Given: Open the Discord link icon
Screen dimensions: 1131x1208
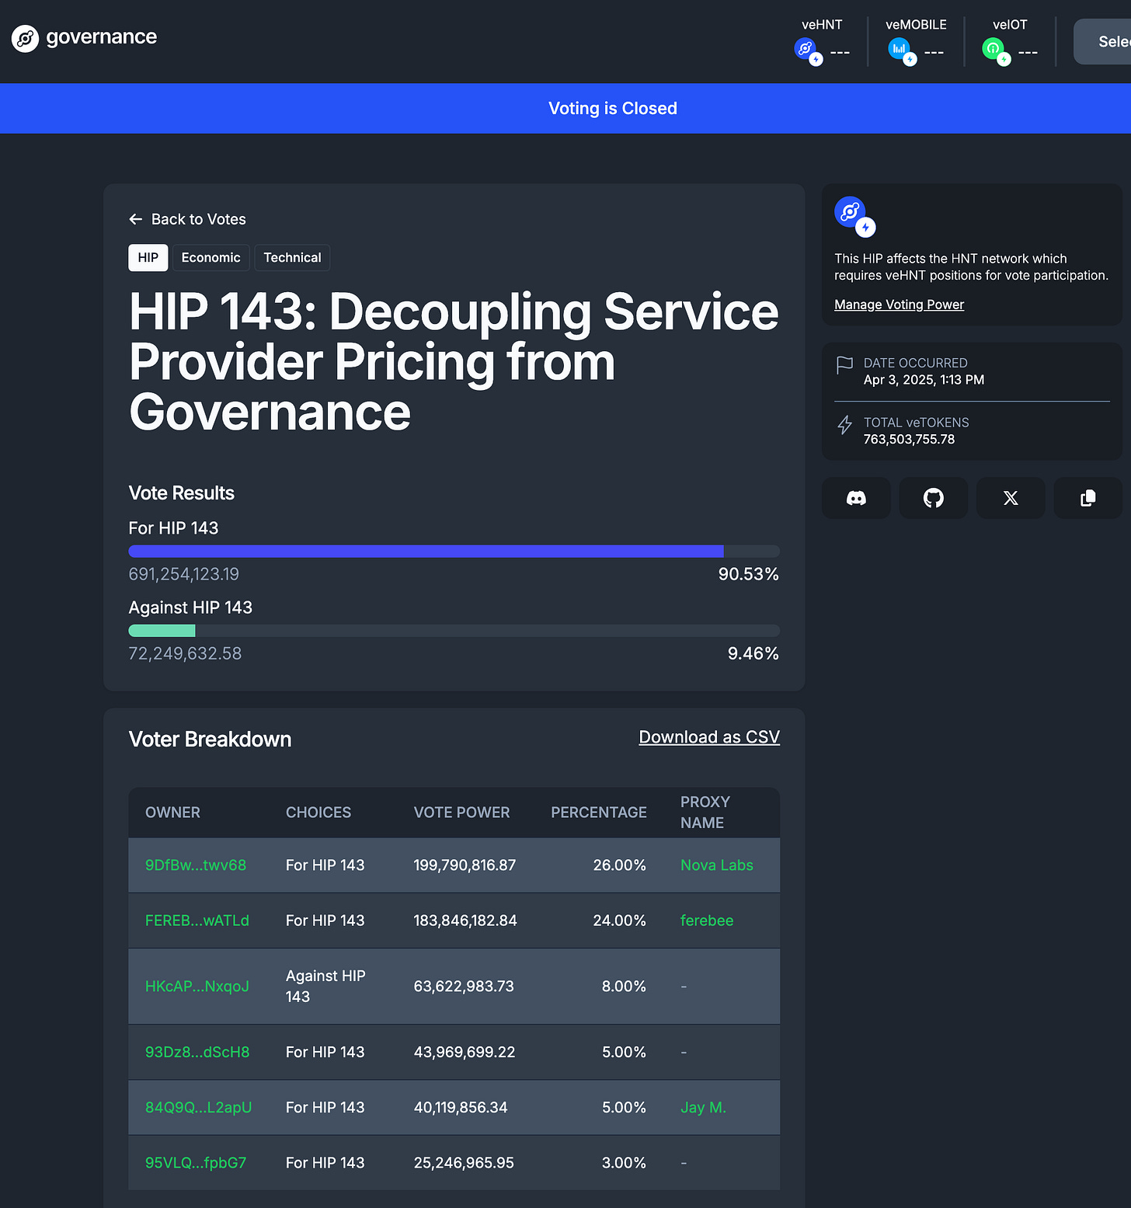Looking at the screenshot, I should click(x=856, y=498).
